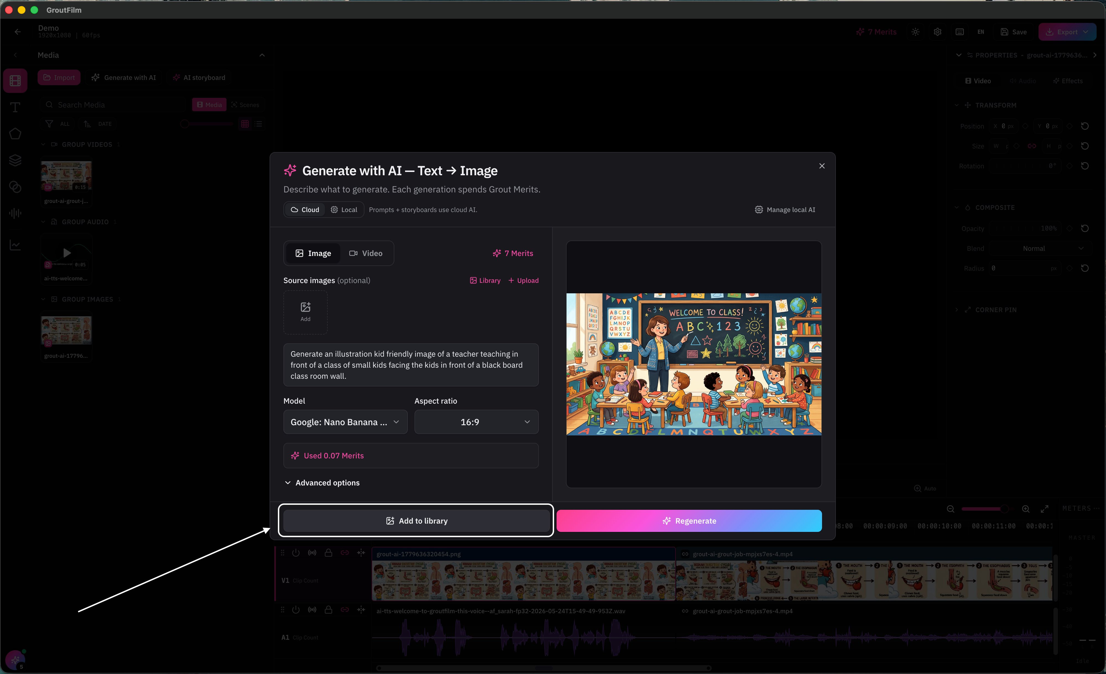Click Add to library button
Viewport: 1106px width, 674px height.
coord(416,521)
